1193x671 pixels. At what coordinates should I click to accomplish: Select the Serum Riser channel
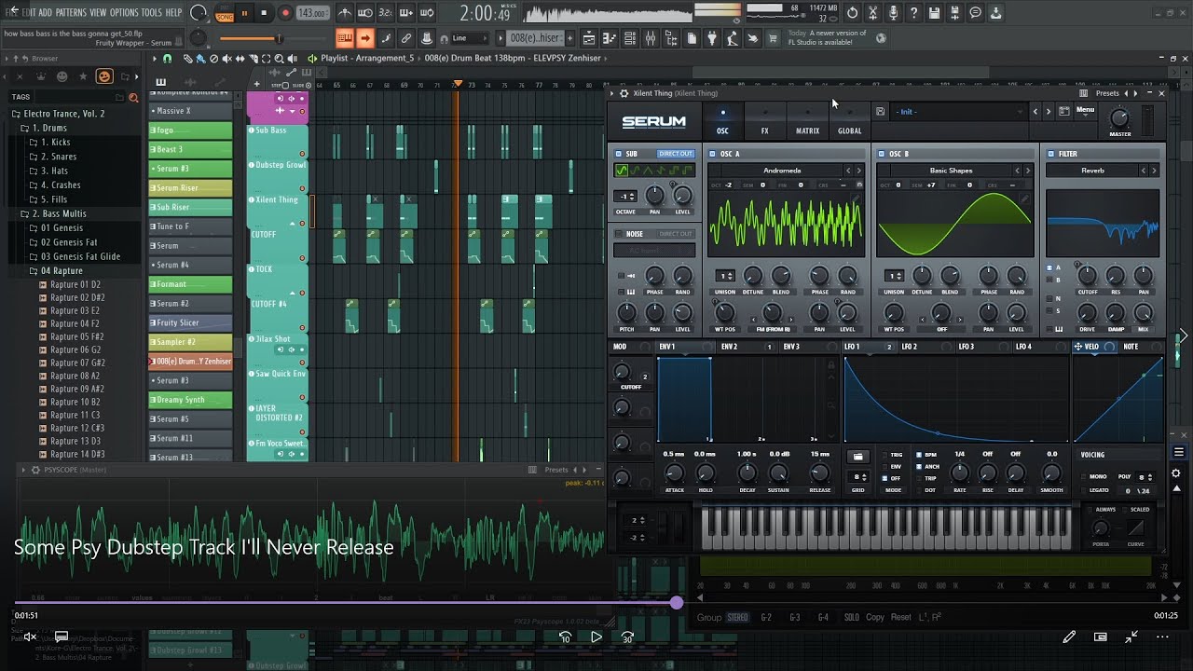tap(190, 187)
